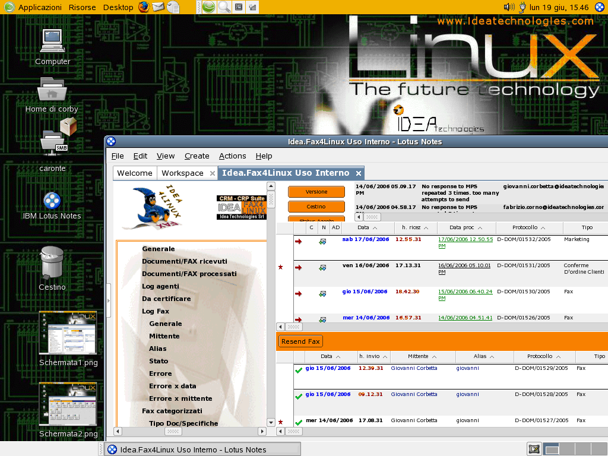Select Log agenti in navigator

tap(160, 286)
